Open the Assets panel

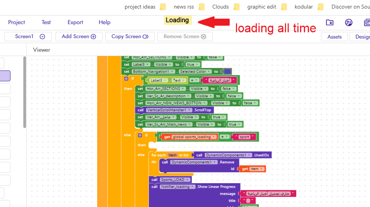tap(334, 37)
